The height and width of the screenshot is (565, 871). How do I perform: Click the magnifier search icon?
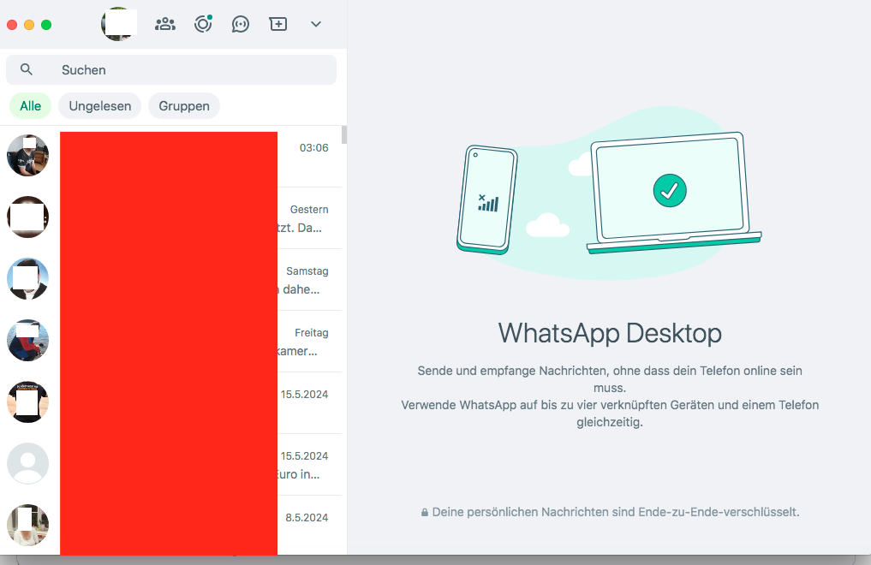[x=27, y=69]
